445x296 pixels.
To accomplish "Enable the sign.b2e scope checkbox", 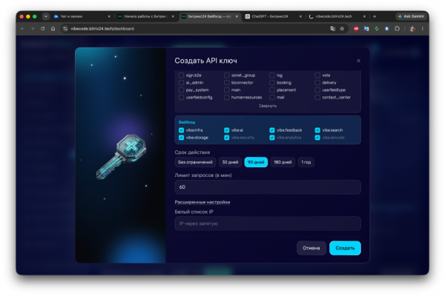I will coord(182,75).
